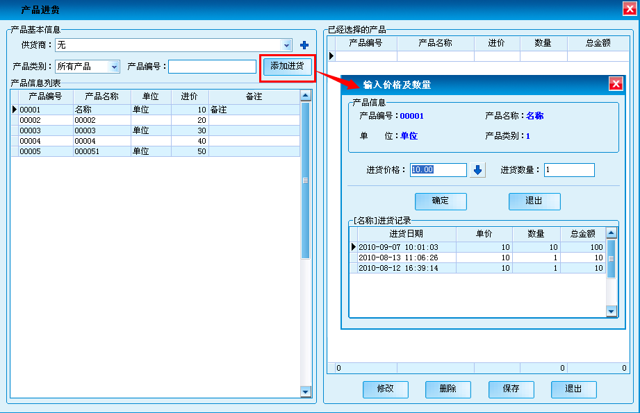Click 退出 in the price dialog
This screenshot has width=640, height=413.
[x=534, y=201]
